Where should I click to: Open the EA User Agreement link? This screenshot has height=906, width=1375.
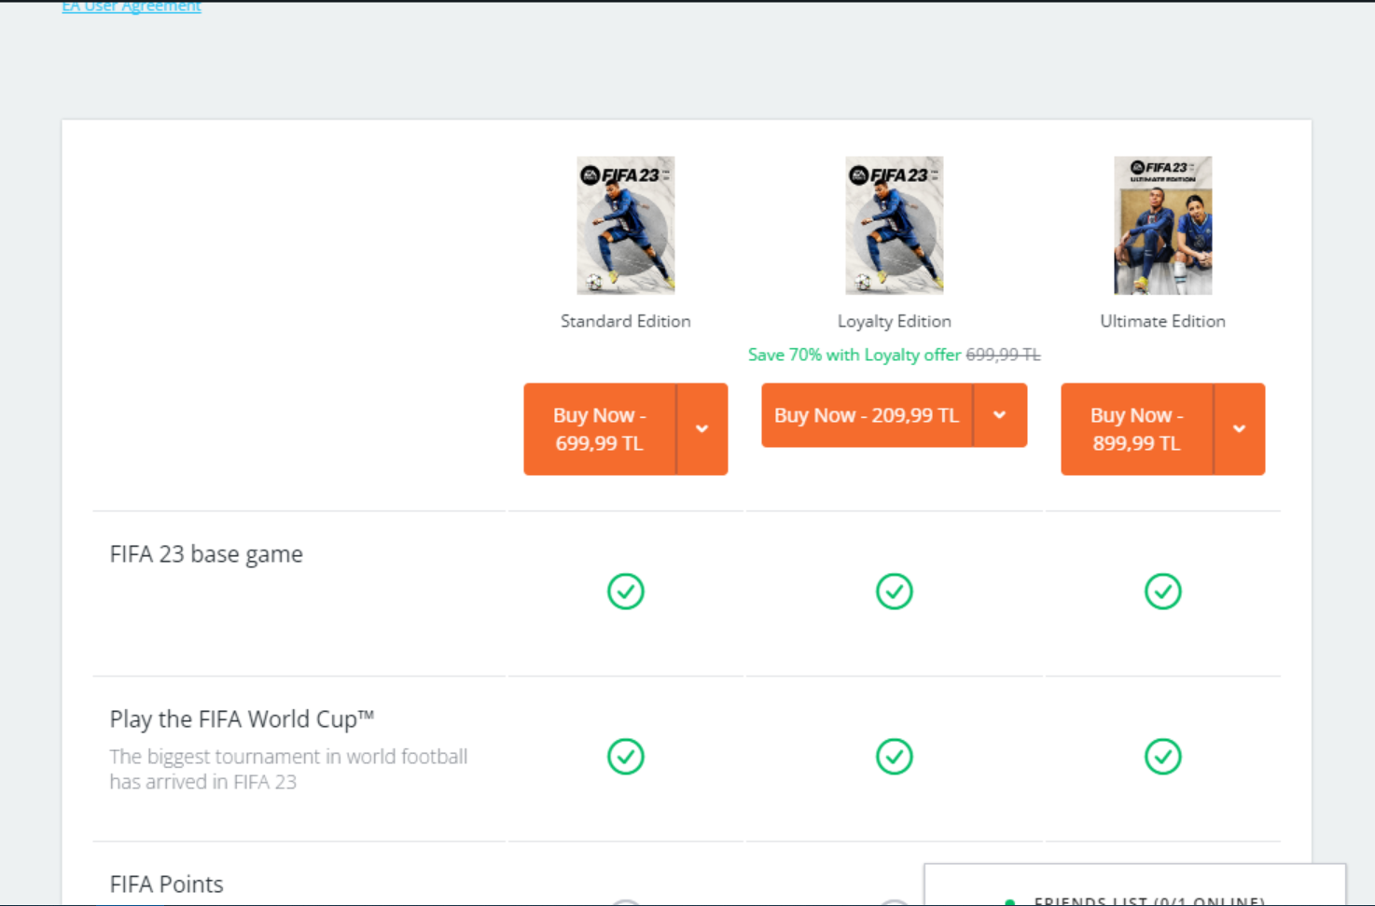coord(132,7)
